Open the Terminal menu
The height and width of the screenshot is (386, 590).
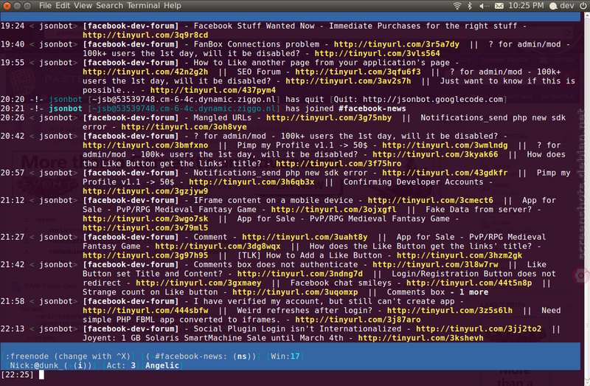coord(143,6)
